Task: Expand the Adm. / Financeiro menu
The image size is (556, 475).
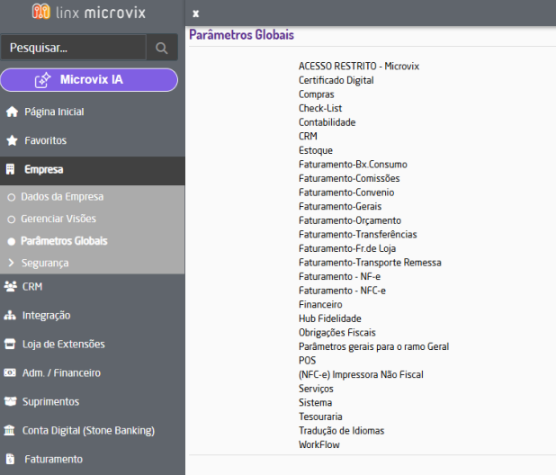Action: (61, 372)
